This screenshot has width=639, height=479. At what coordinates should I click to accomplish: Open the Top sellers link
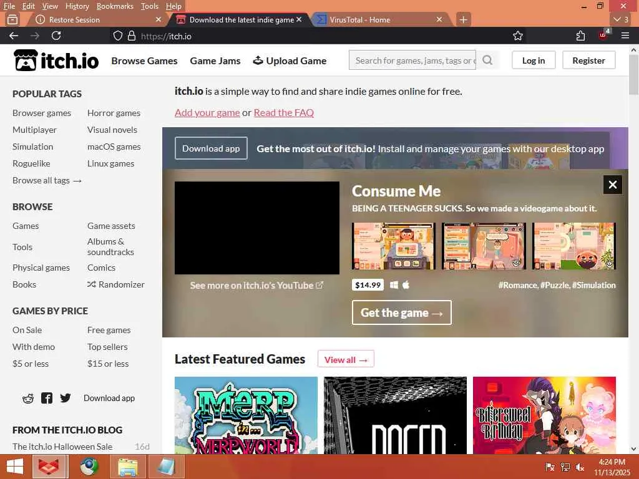107,347
